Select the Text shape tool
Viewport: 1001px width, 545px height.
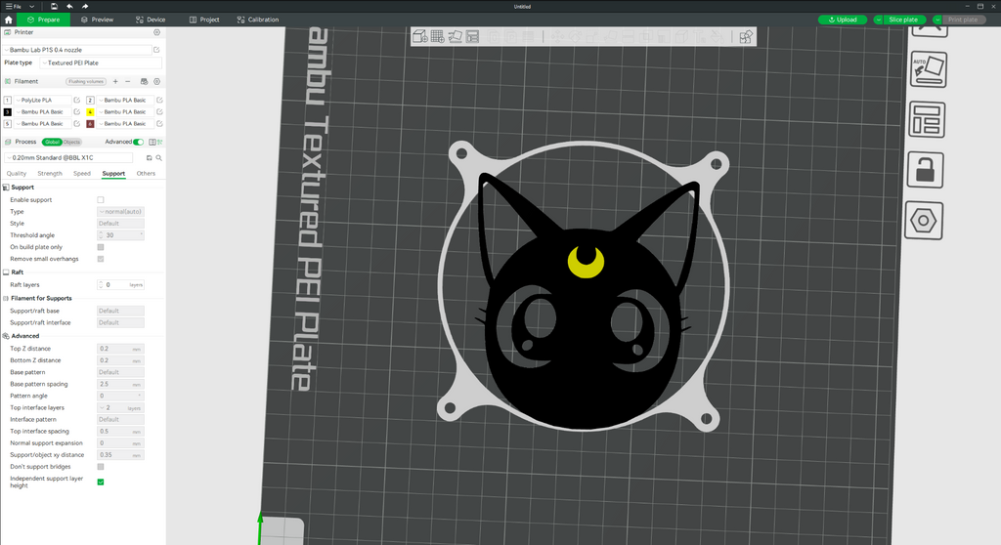pyautogui.click(x=700, y=36)
